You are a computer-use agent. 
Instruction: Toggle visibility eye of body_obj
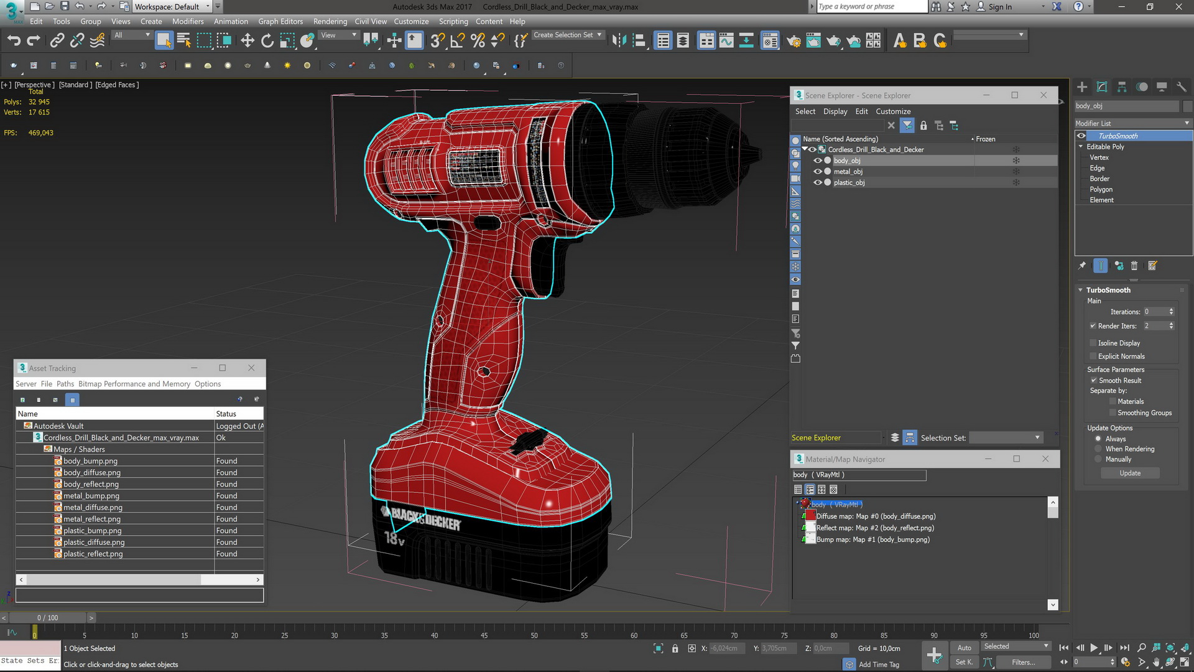coord(818,161)
